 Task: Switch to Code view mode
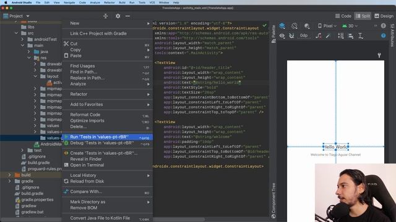343,16
